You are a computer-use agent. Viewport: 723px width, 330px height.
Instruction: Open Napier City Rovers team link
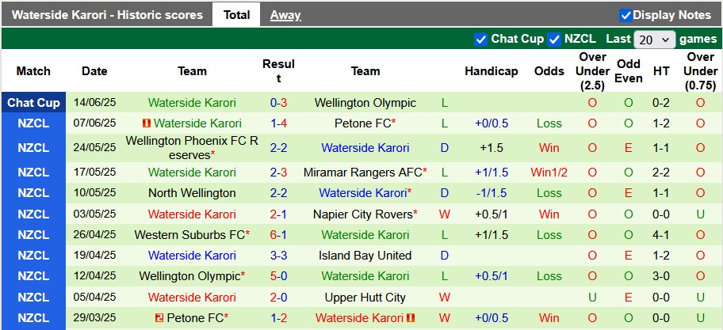(363, 214)
